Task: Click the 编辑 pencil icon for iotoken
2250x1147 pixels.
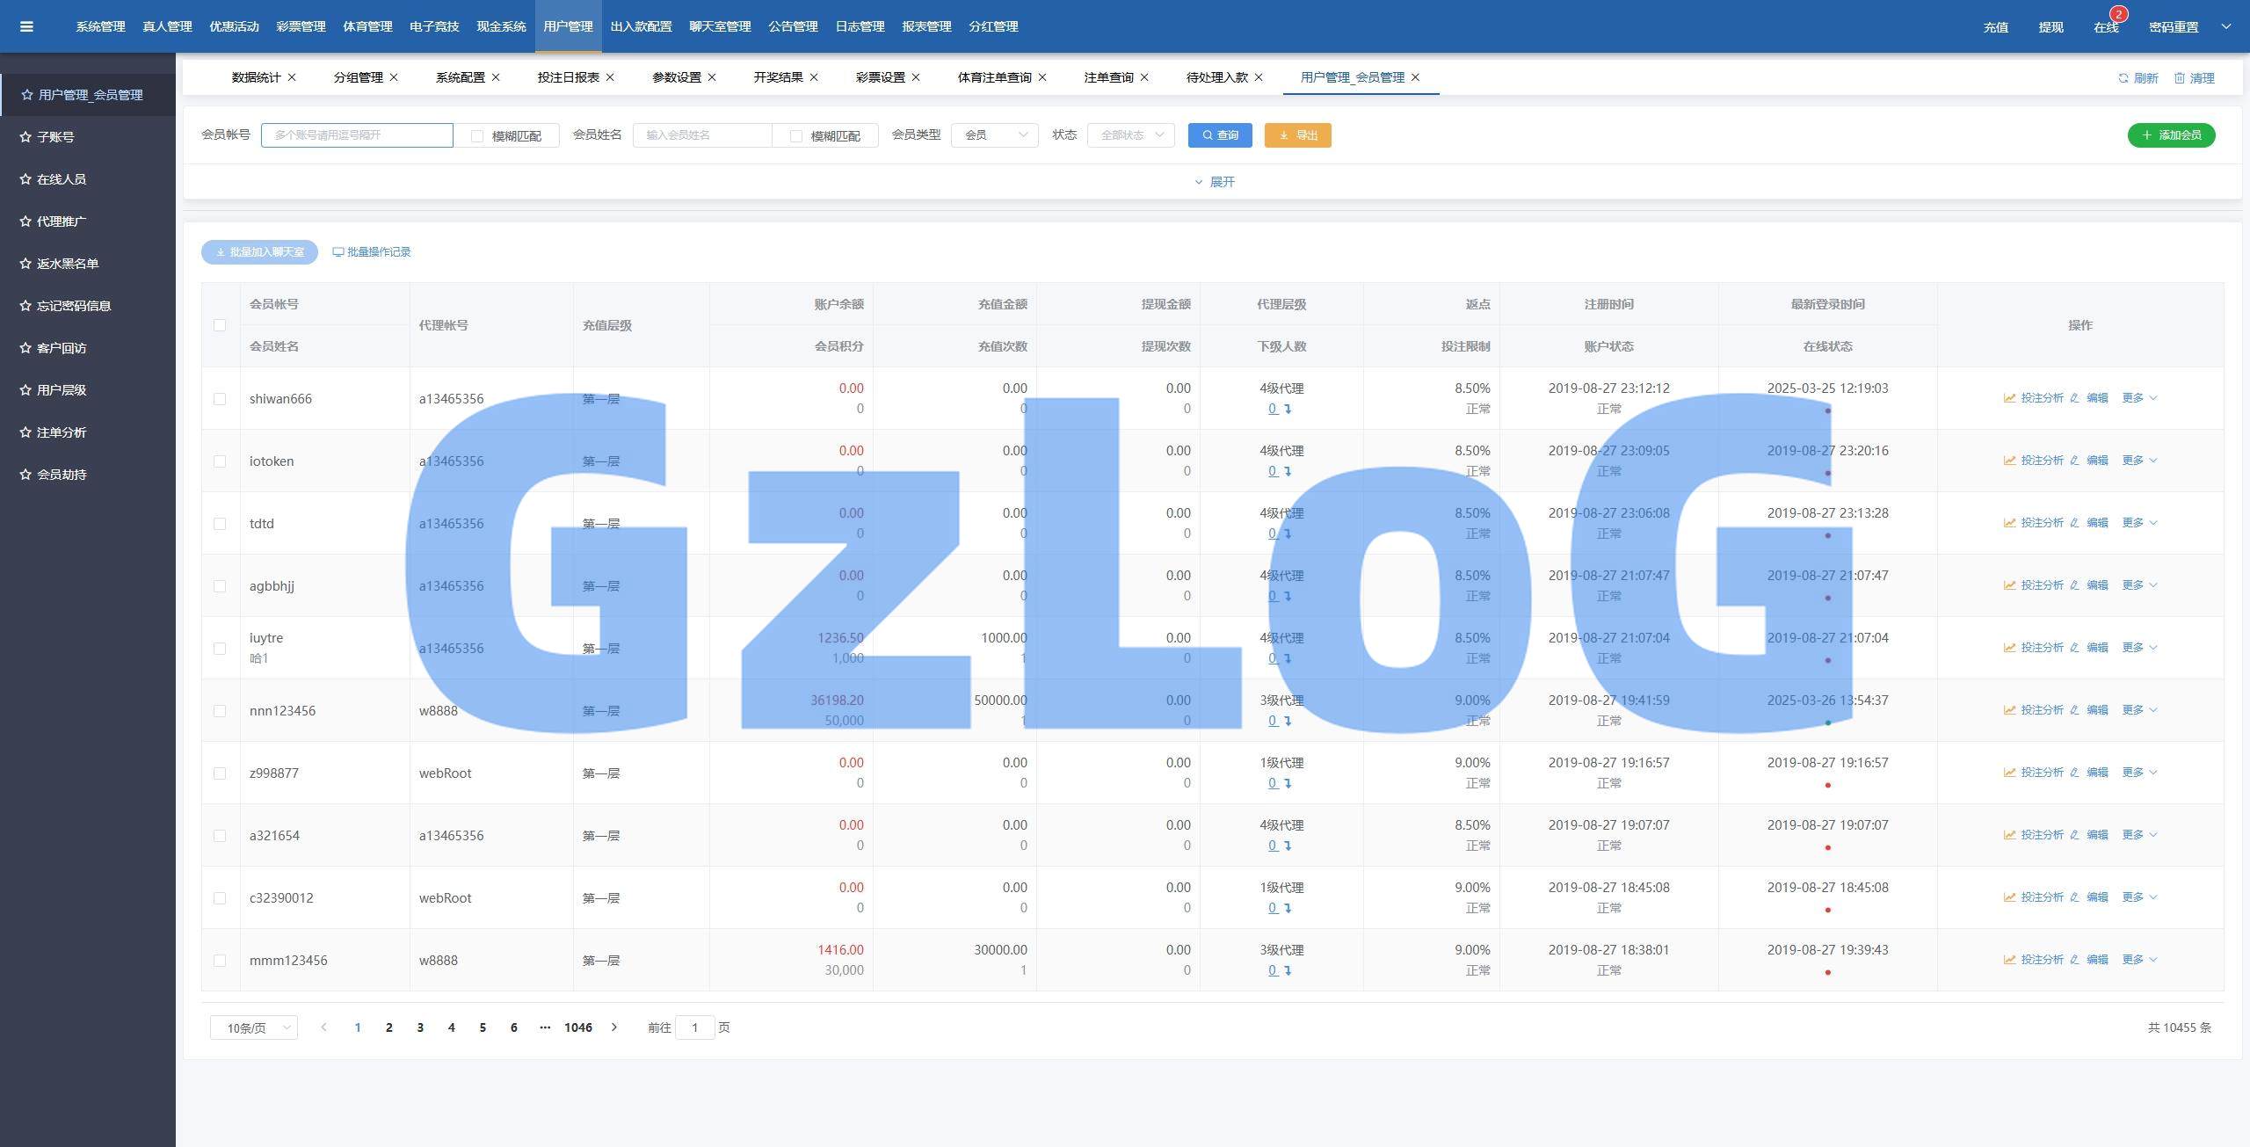Action: (x=2074, y=461)
